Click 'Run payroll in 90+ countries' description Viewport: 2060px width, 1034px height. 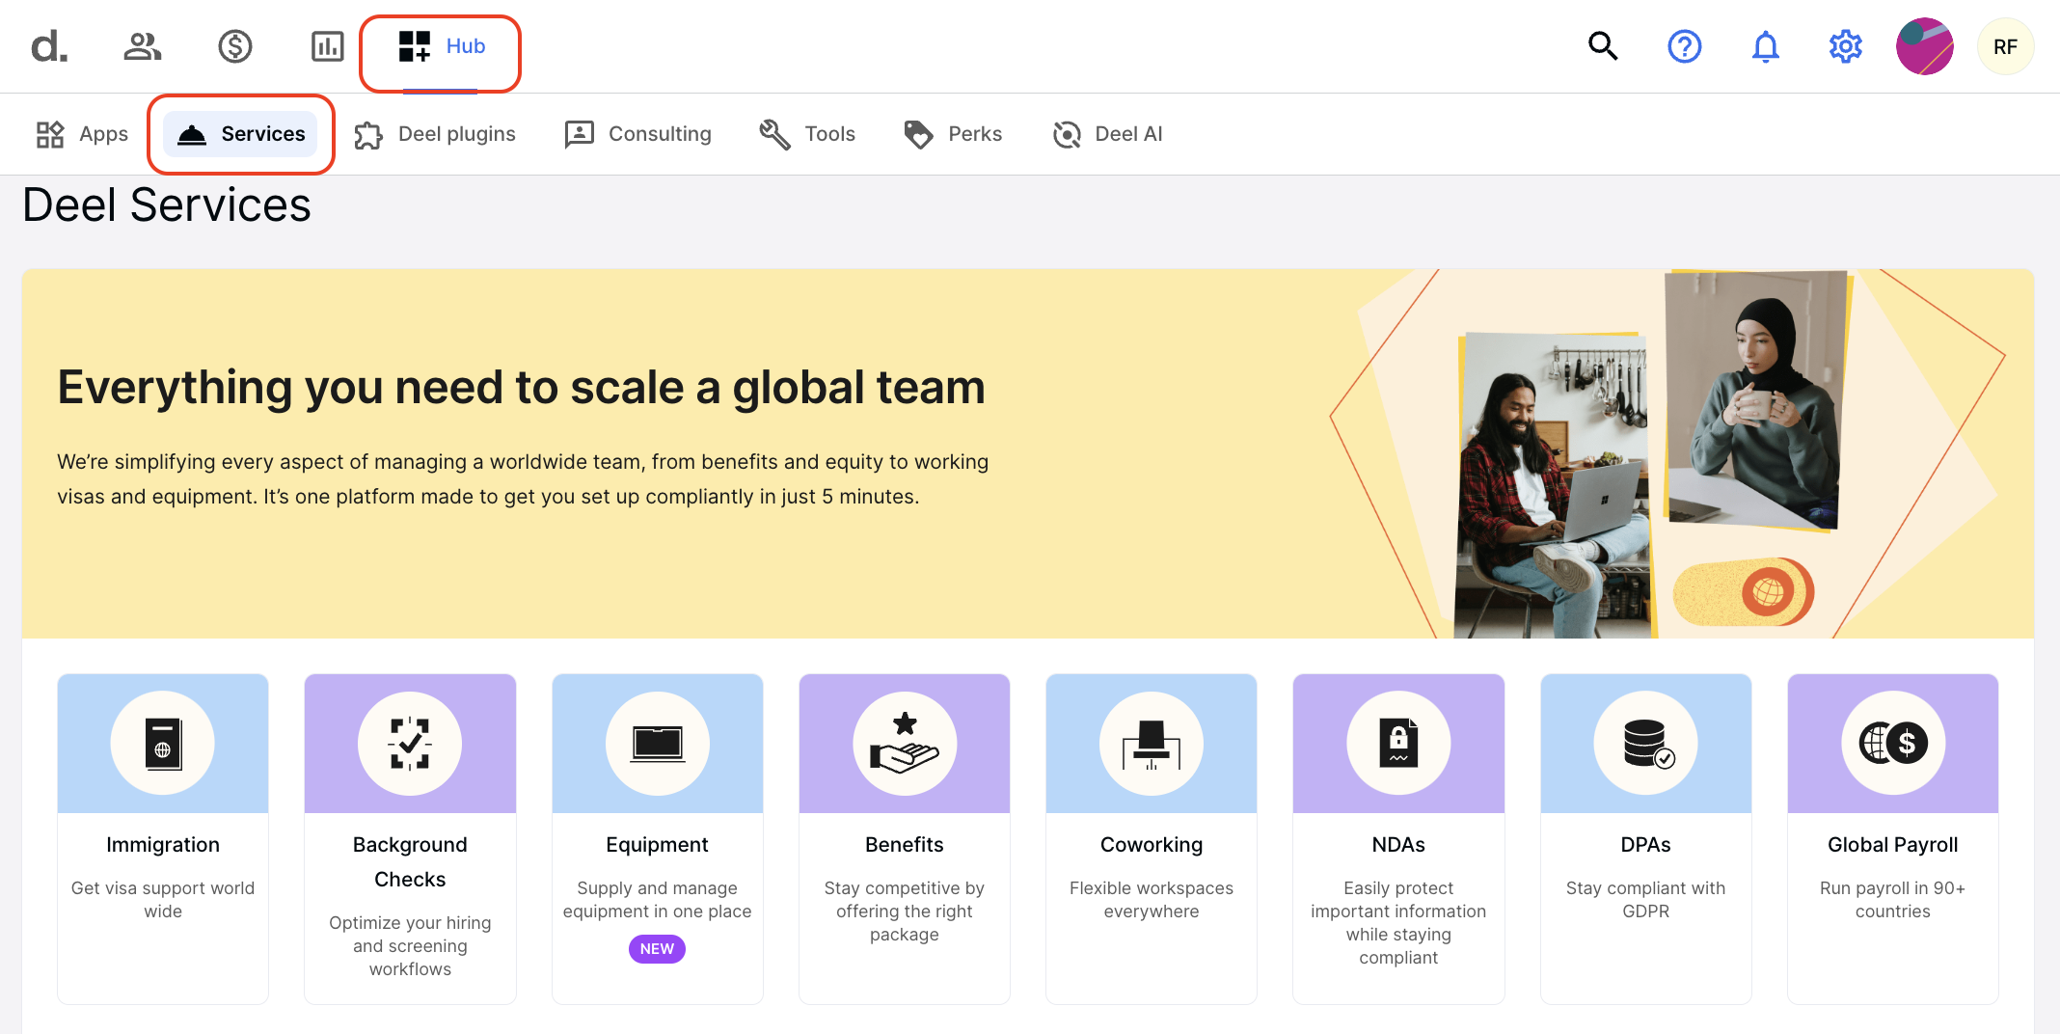(x=1893, y=900)
